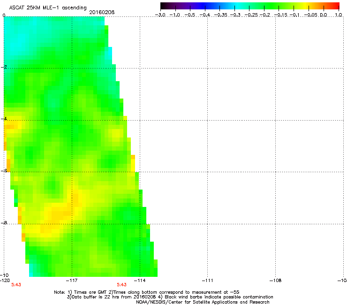Screen dimensions: 347x305
Task: Click the longitude label -120
Action: pos(5,281)
